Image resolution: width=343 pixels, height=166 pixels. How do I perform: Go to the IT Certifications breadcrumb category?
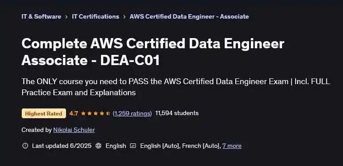pyautogui.click(x=95, y=17)
